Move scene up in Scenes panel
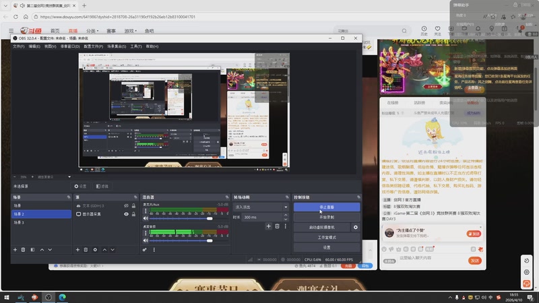The height and width of the screenshot is (303, 539). [x=42, y=250]
